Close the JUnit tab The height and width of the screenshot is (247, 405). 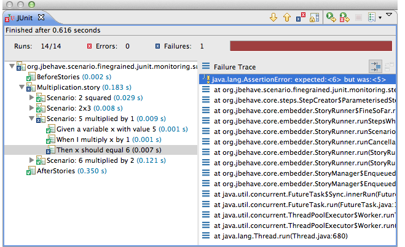41,17
